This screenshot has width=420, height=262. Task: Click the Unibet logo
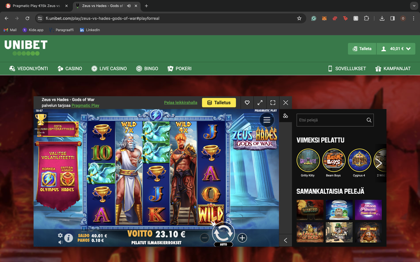pos(26,48)
